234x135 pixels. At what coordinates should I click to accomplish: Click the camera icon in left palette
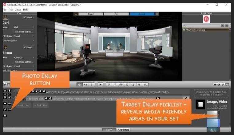(5, 104)
